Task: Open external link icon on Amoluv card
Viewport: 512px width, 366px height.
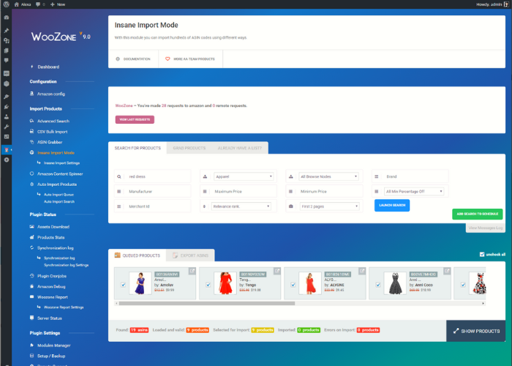Action: coord(192,271)
